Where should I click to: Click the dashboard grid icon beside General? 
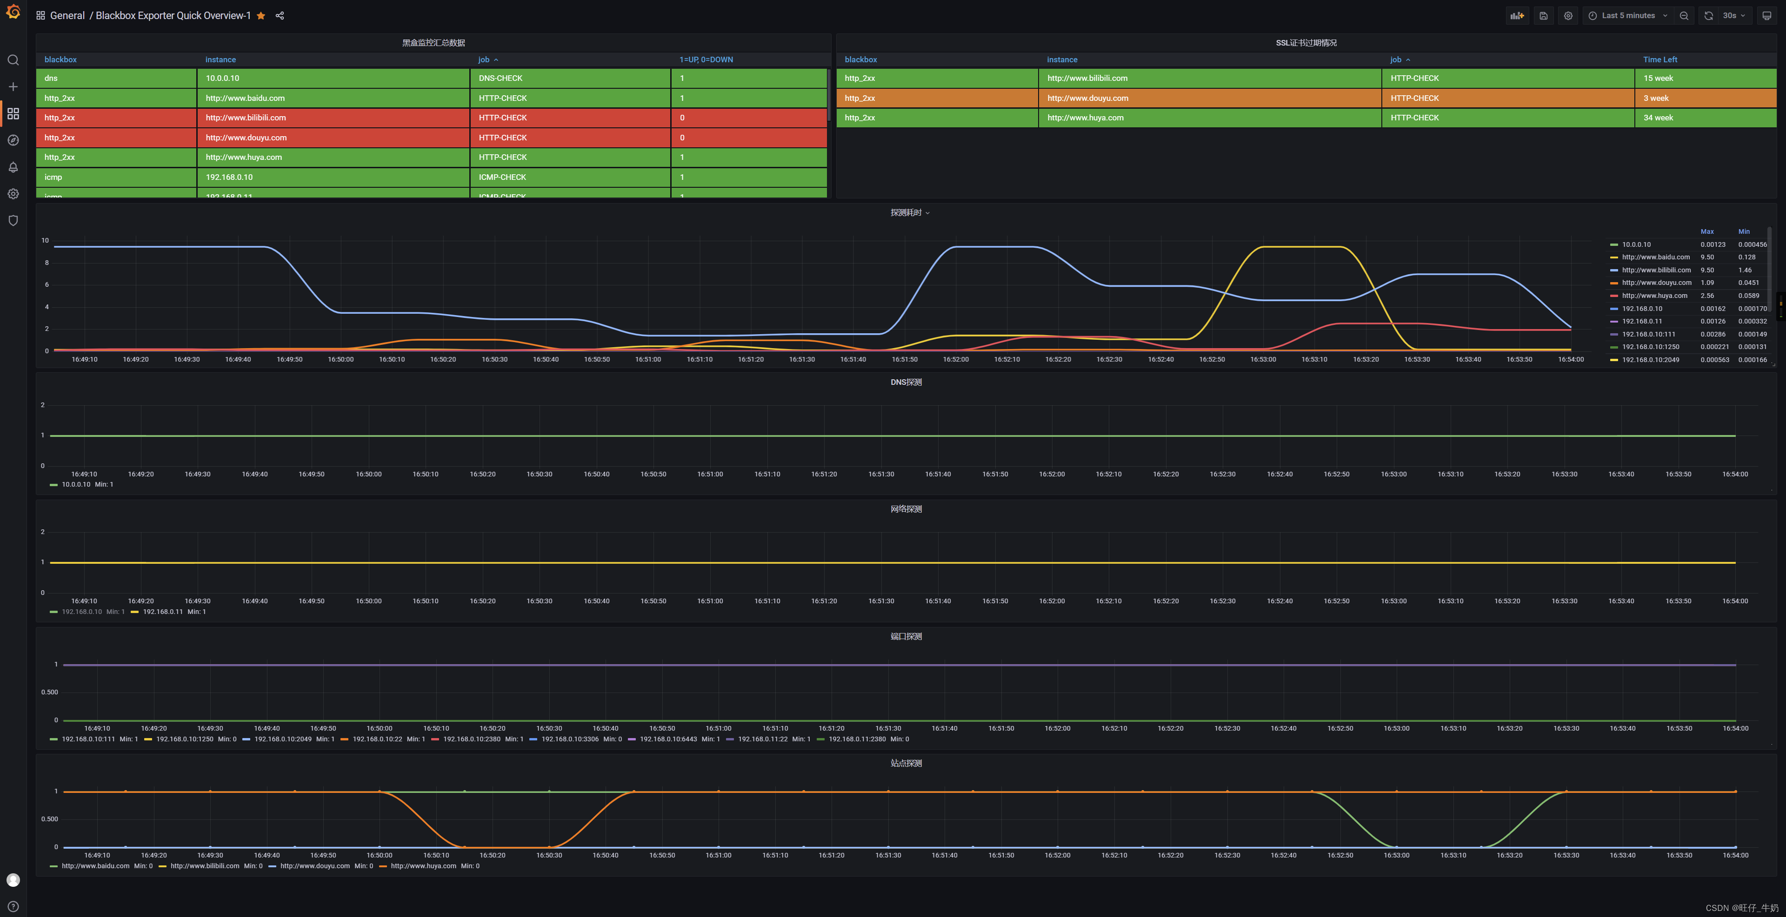[x=41, y=16]
